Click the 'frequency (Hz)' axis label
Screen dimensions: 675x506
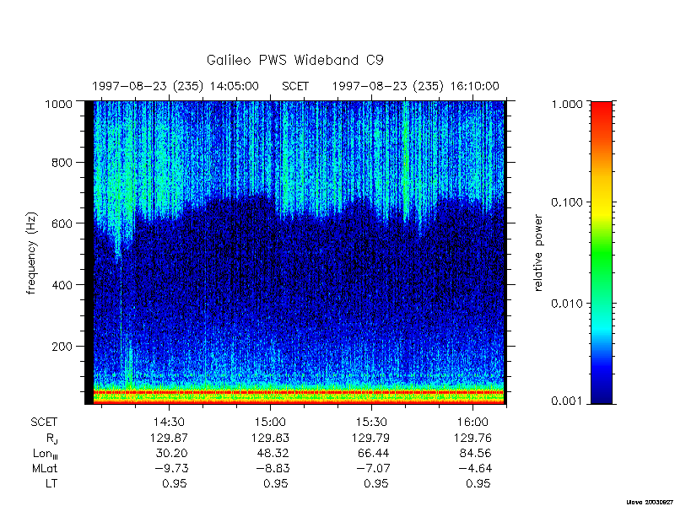(31, 254)
